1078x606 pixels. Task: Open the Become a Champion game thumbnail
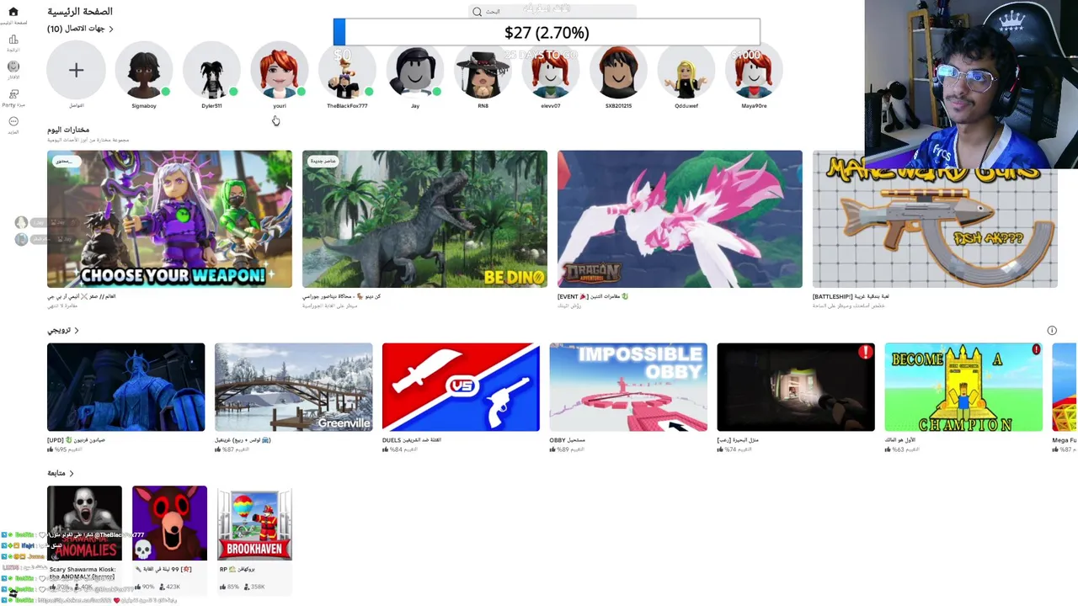coord(963,387)
